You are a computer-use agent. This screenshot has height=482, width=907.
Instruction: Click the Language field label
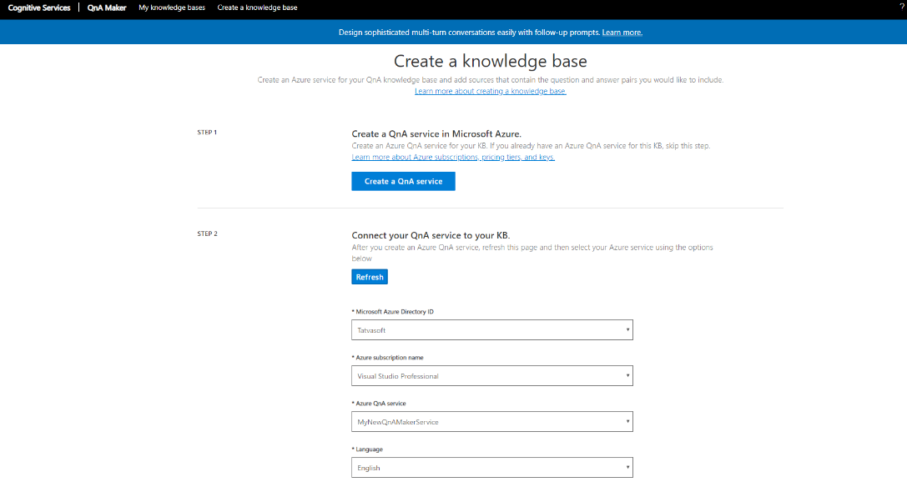pyautogui.click(x=367, y=449)
